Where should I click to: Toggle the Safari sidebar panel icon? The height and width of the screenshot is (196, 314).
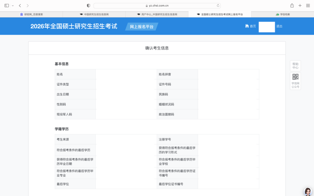(7, 6)
